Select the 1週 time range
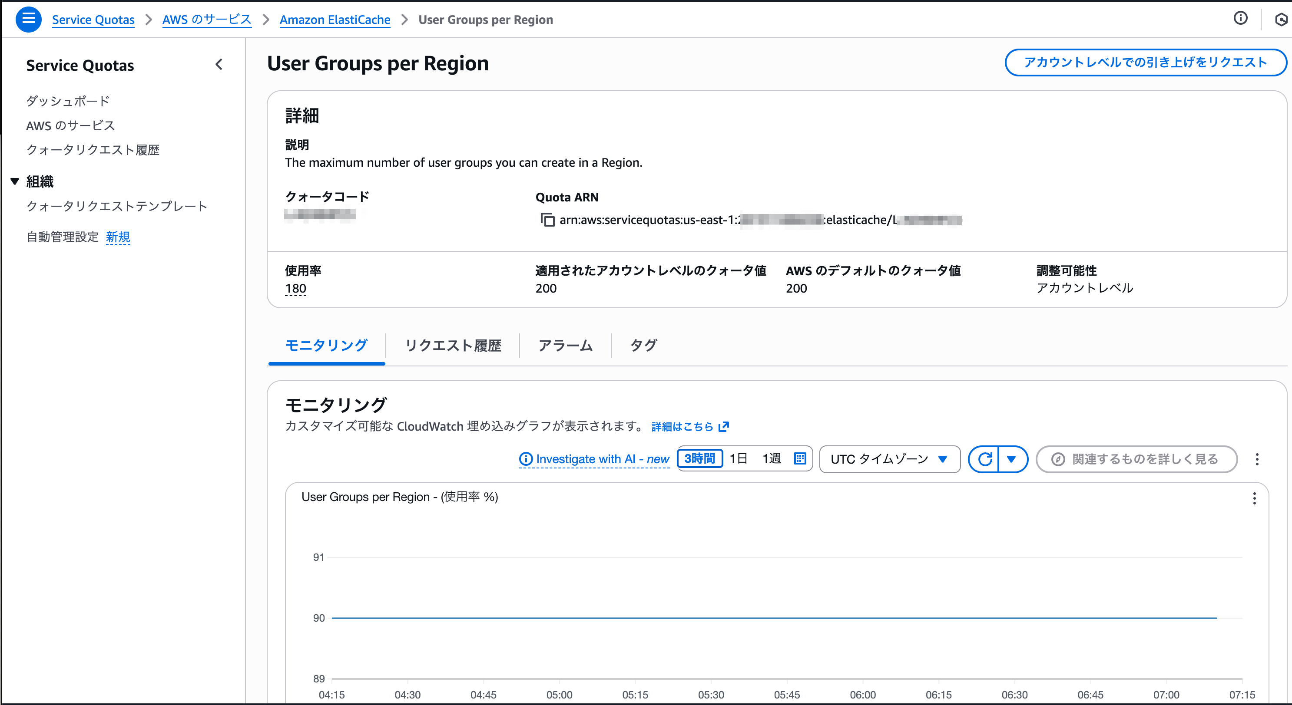Viewport: 1292px width, 705px height. (772, 458)
